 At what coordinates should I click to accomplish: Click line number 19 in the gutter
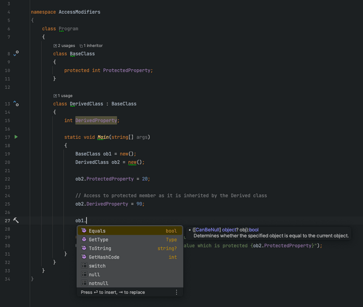click(7, 154)
